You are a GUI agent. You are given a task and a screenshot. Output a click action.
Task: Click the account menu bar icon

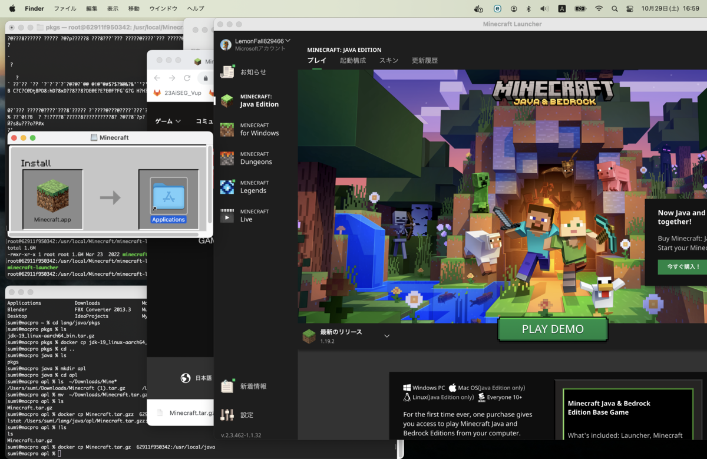click(514, 9)
